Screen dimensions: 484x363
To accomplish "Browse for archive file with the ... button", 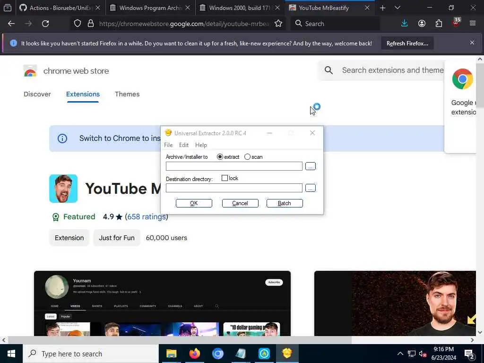I will coord(310,166).
